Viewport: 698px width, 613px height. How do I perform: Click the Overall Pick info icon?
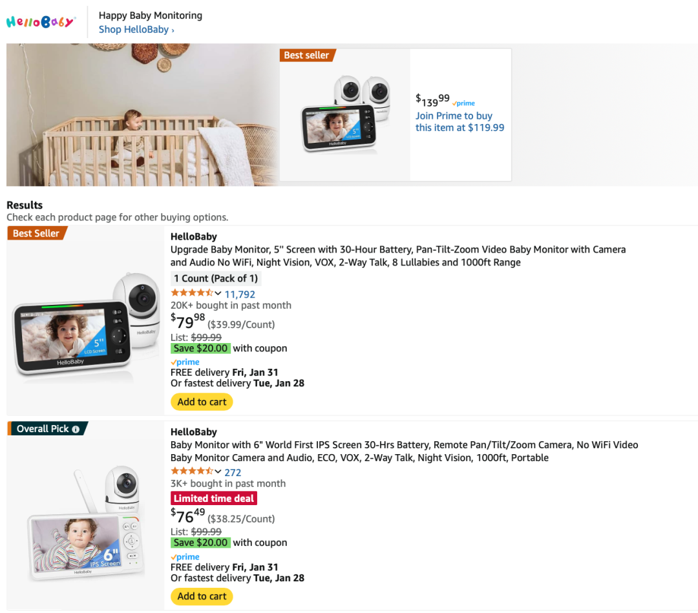point(76,429)
